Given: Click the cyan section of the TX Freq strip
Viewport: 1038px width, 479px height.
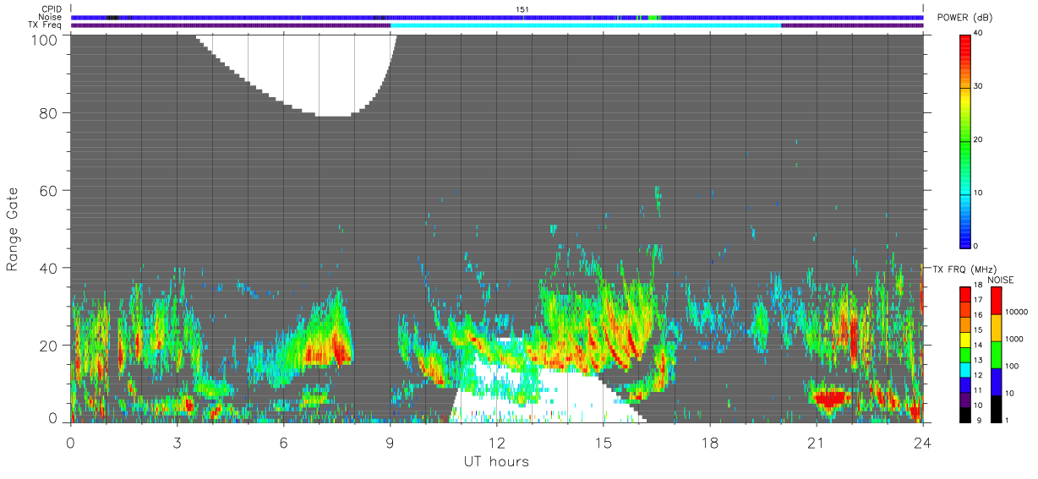Looking at the screenshot, I should click(586, 25).
